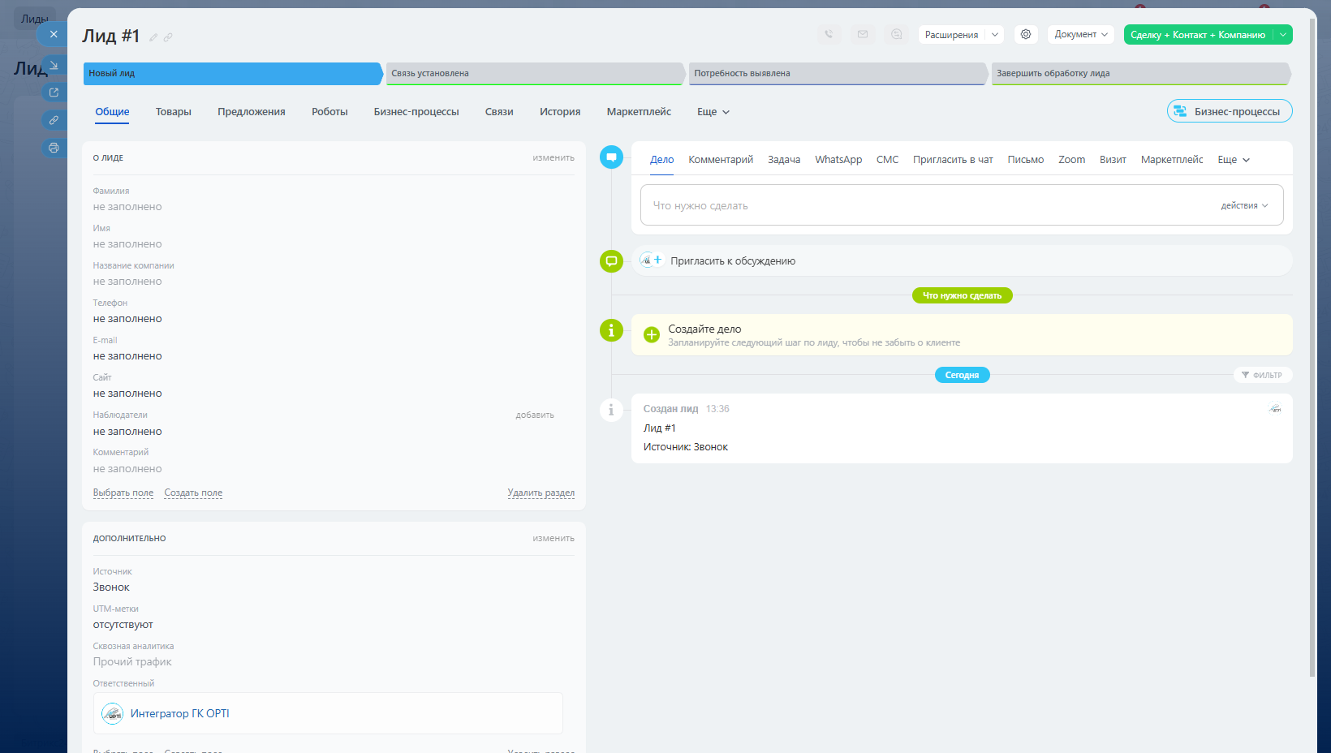Set lead stage to Связь установлена

(x=534, y=73)
